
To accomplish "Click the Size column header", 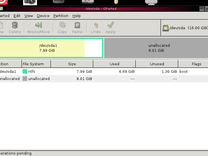I will tap(72, 64).
